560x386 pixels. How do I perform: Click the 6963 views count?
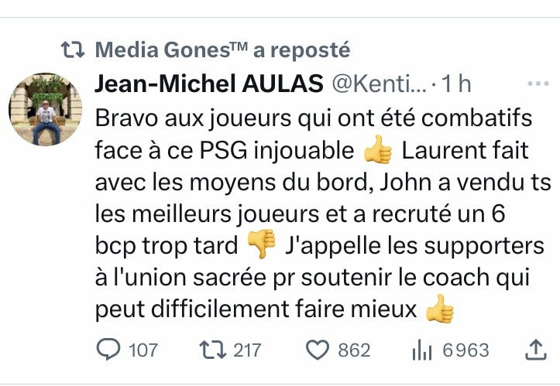coord(466,350)
